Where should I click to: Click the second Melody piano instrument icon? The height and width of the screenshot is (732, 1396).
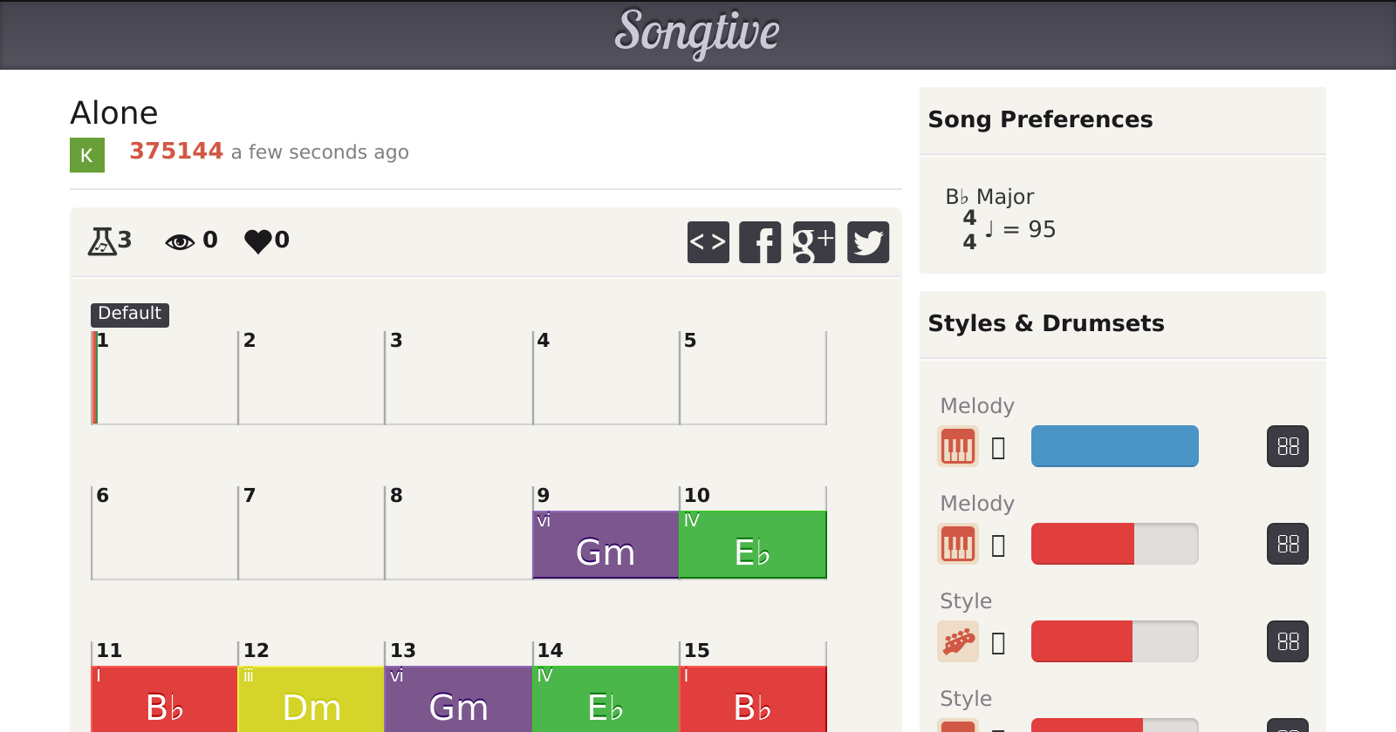957,545
